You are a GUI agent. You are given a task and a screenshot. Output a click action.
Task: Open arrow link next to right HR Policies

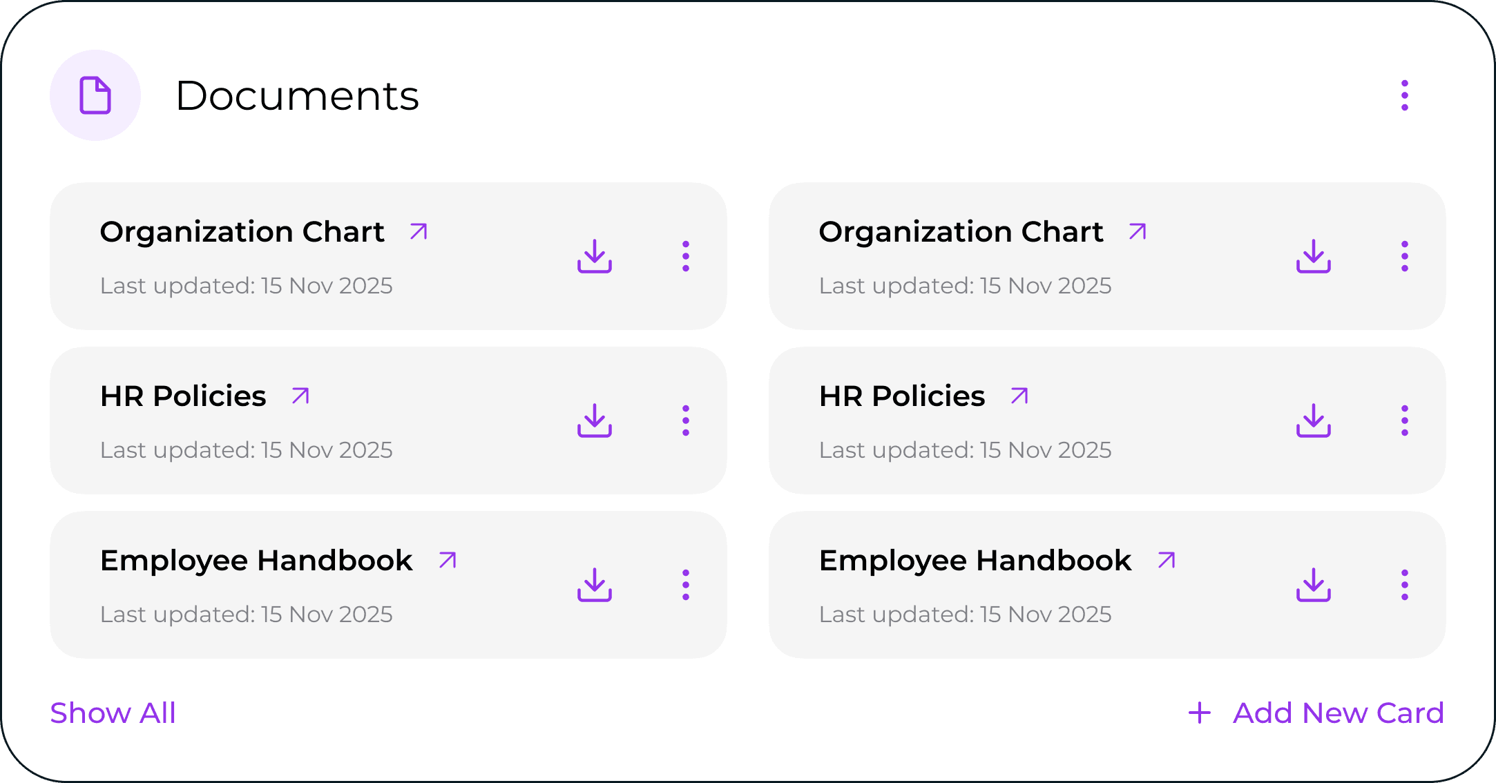1019,396
